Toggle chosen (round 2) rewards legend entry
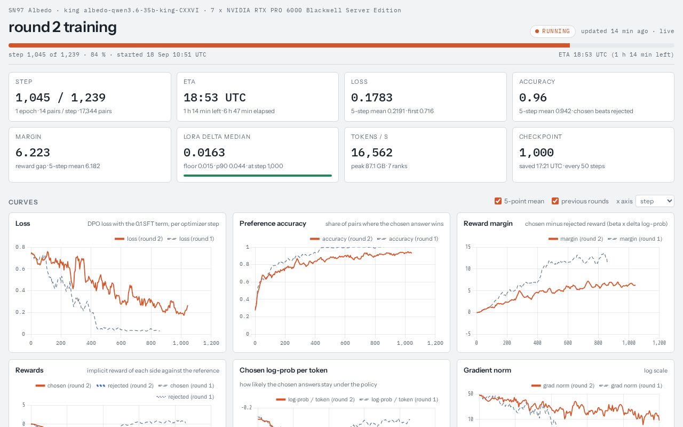683x427 pixels. tap(63, 385)
